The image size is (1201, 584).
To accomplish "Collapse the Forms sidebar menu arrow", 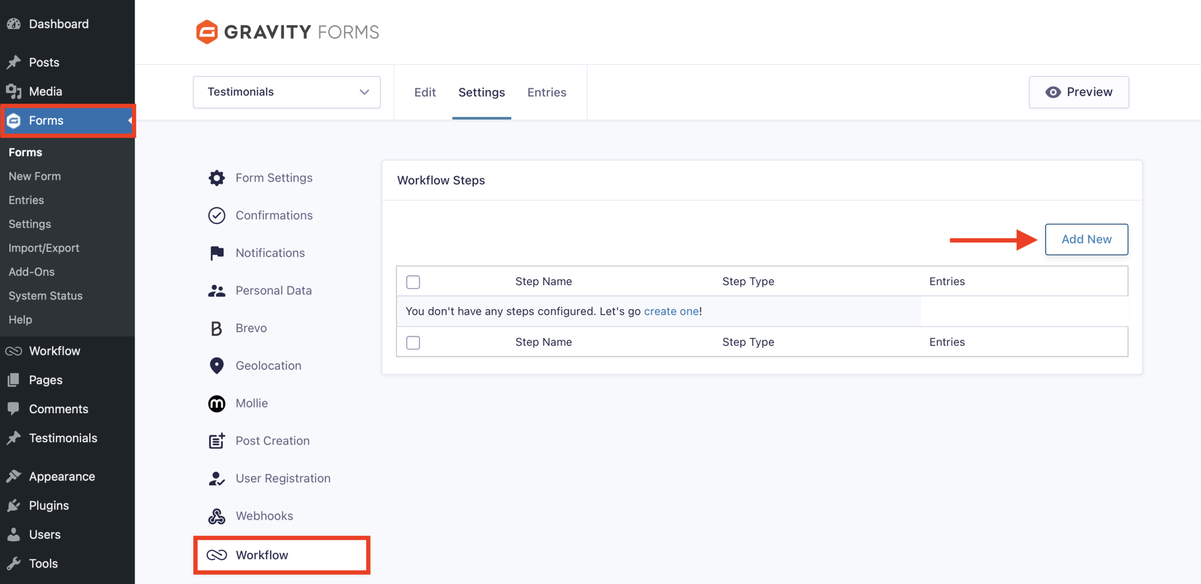I will 130,121.
